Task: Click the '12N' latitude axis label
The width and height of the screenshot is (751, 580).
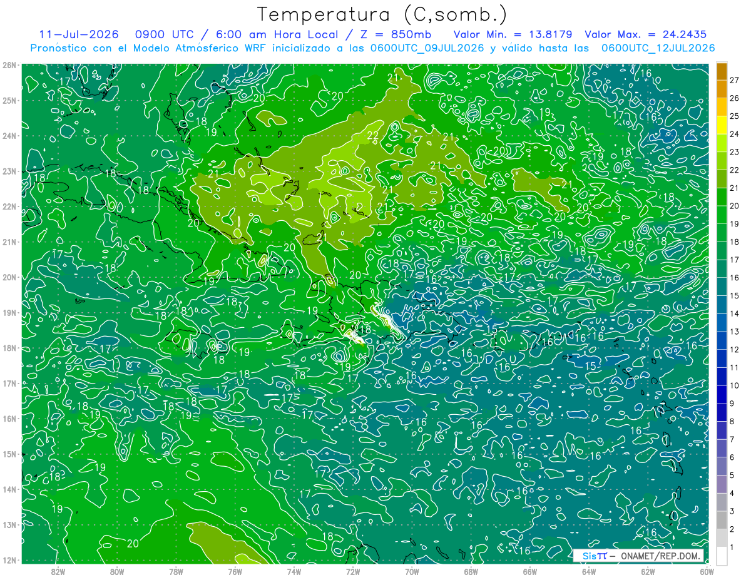Action: tap(9, 560)
